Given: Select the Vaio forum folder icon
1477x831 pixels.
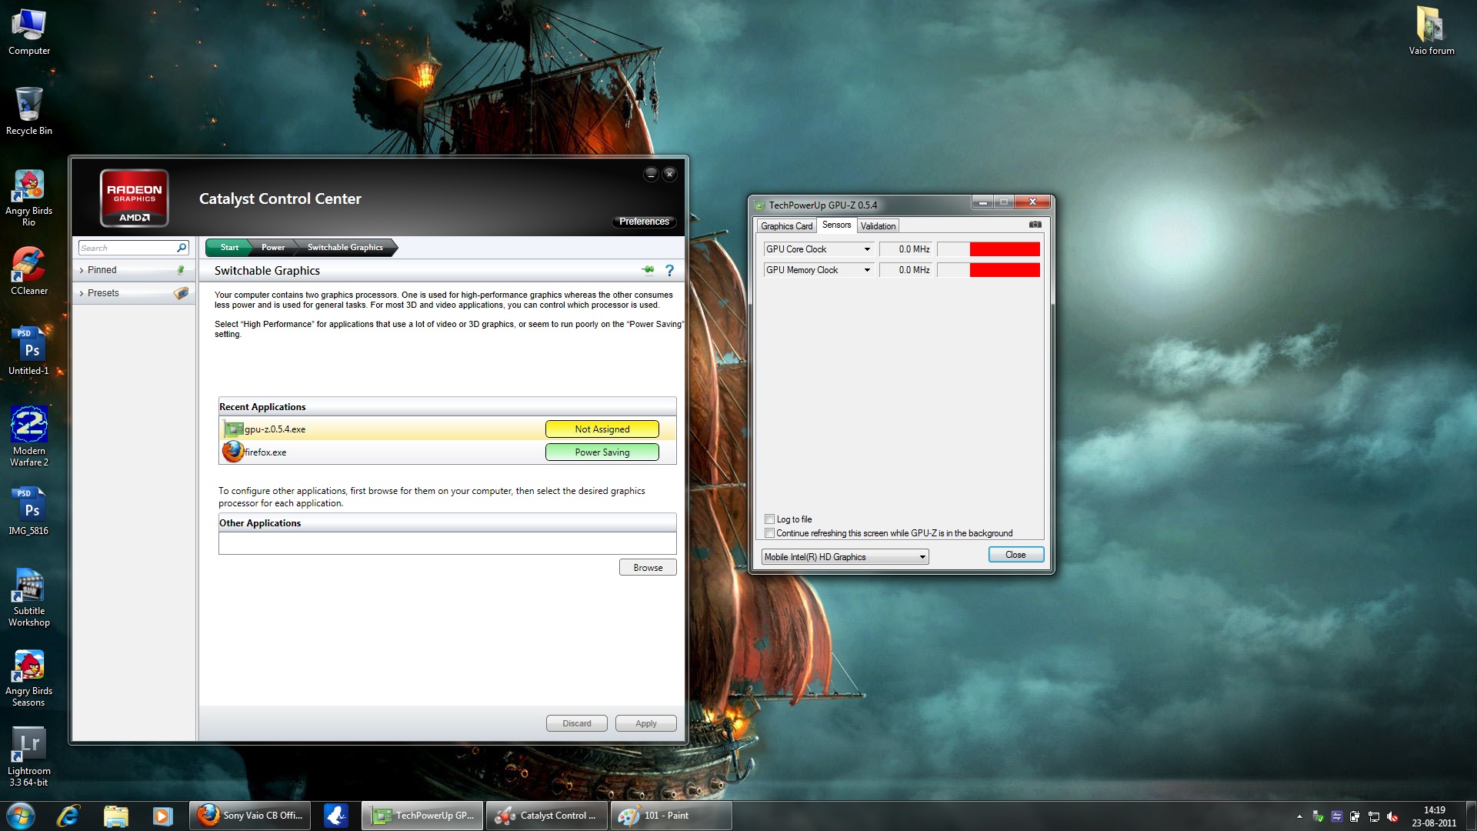Looking at the screenshot, I should (1432, 32).
